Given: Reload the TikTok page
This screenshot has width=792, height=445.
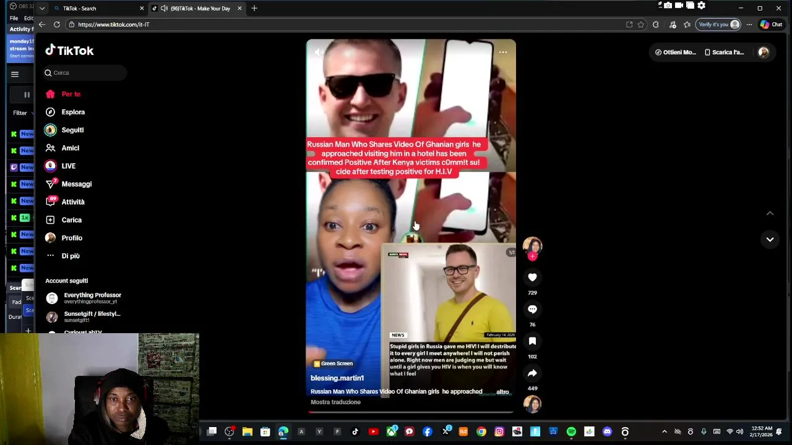Looking at the screenshot, I should point(56,25).
